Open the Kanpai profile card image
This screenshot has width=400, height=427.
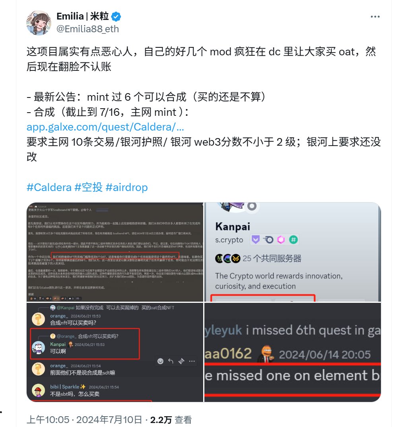click(293, 252)
